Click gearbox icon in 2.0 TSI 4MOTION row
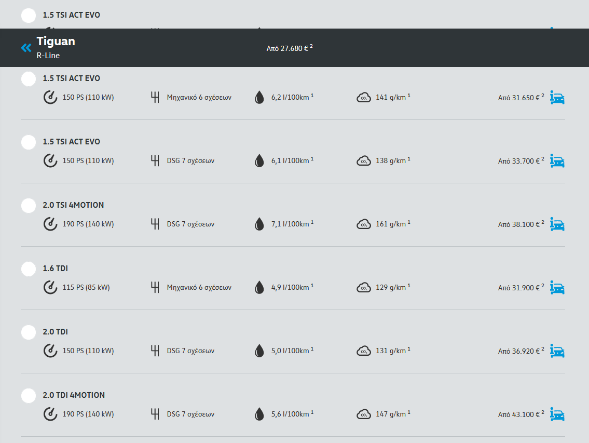Image resolution: width=589 pixels, height=443 pixels. click(x=155, y=224)
